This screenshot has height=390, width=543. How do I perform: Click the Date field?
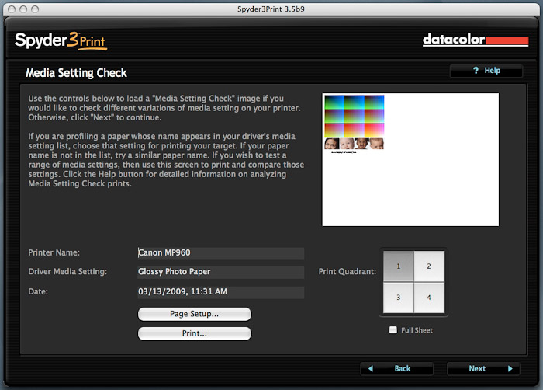coord(220,292)
